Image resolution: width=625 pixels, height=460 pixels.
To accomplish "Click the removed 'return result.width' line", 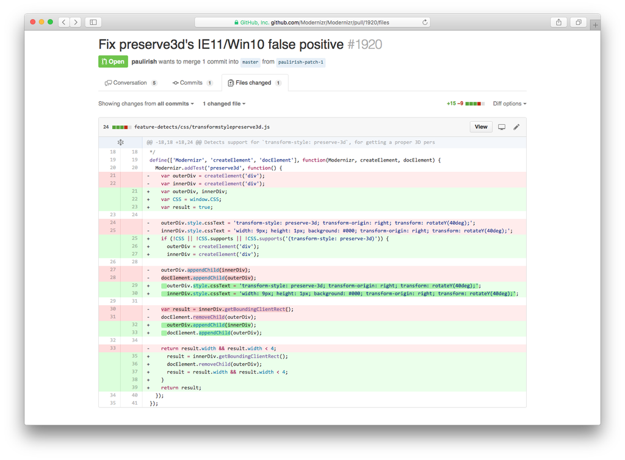I will click(334, 348).
